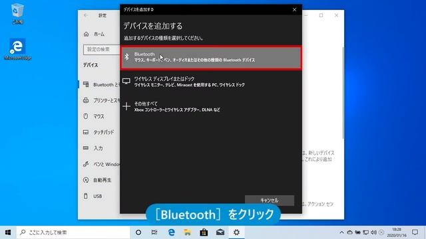The height and width of the screenshot is (239, 426).
Task: Maximize the Settings window
Action: pos(321,15)
